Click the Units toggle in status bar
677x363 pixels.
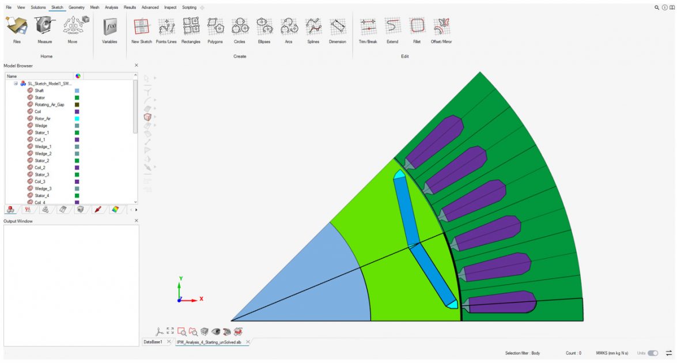pyautogui.click(x=653, y=353)
